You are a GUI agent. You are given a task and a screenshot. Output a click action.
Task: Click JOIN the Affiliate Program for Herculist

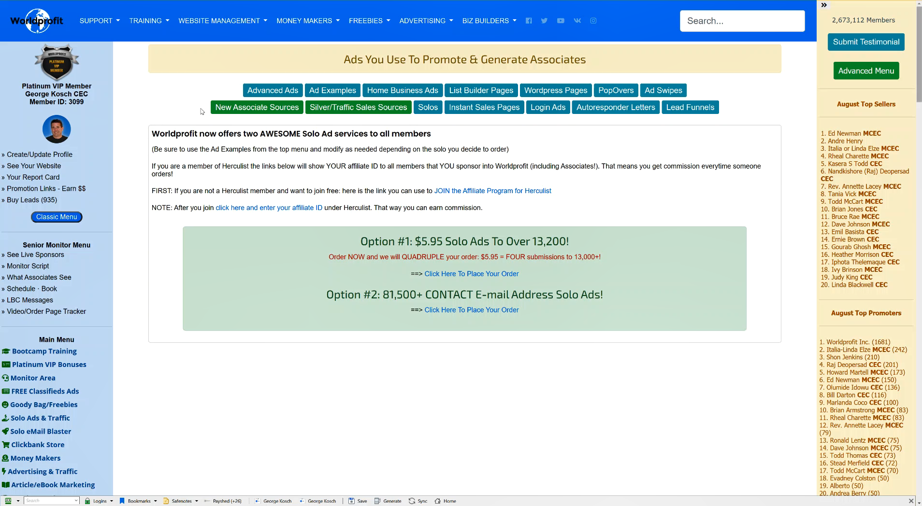pyautogui.click(x=492, y=191)
